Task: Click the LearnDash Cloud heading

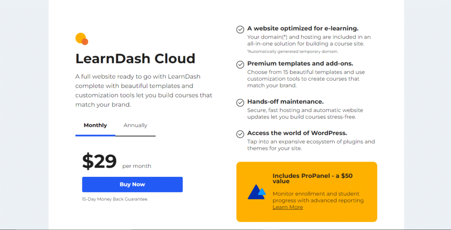Action: [135, 58]
